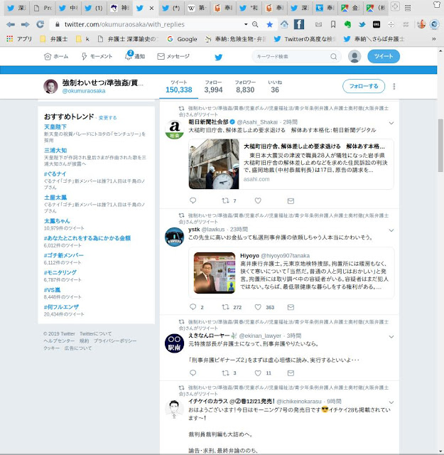The image size is (444, 455).
Task: Open following tab showing 3,994
Action: (x=213, y=87)
